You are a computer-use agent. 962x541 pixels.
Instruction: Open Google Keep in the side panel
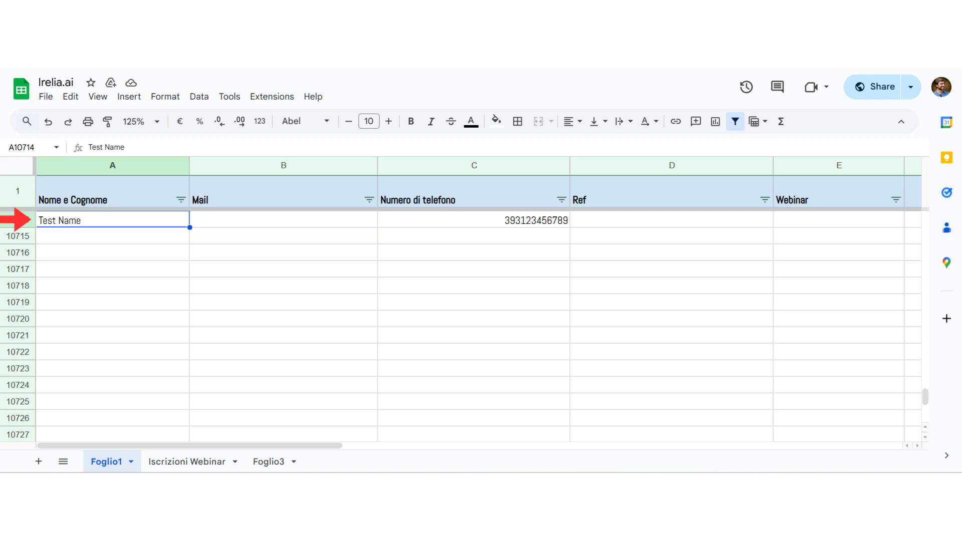click(x=946, y=157)
